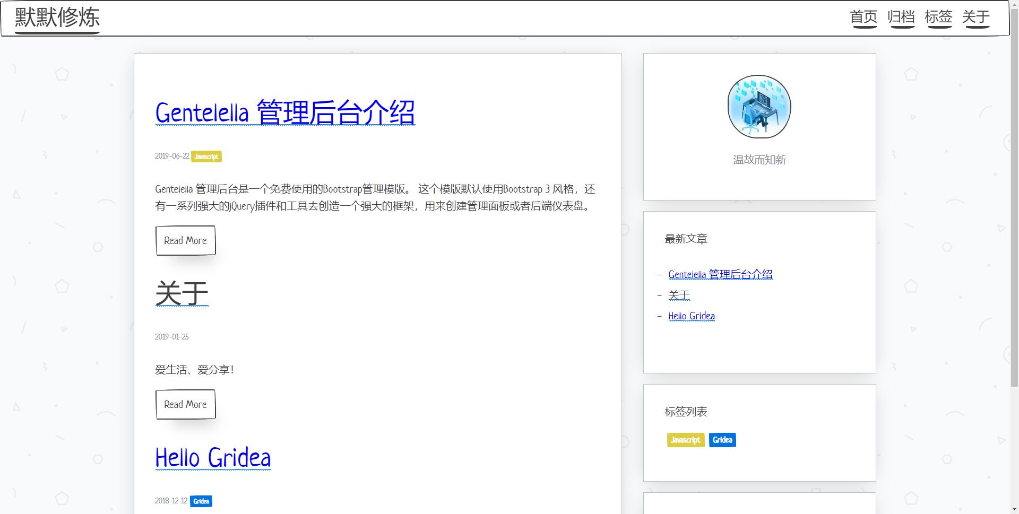
Task: Open the 标签 page from the top navigation
Action: tap(939, 16)
